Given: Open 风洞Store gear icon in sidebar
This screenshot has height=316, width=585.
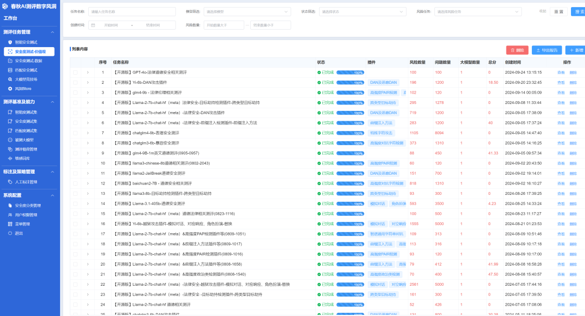Looking at the screenshot, I should [10, 88].
